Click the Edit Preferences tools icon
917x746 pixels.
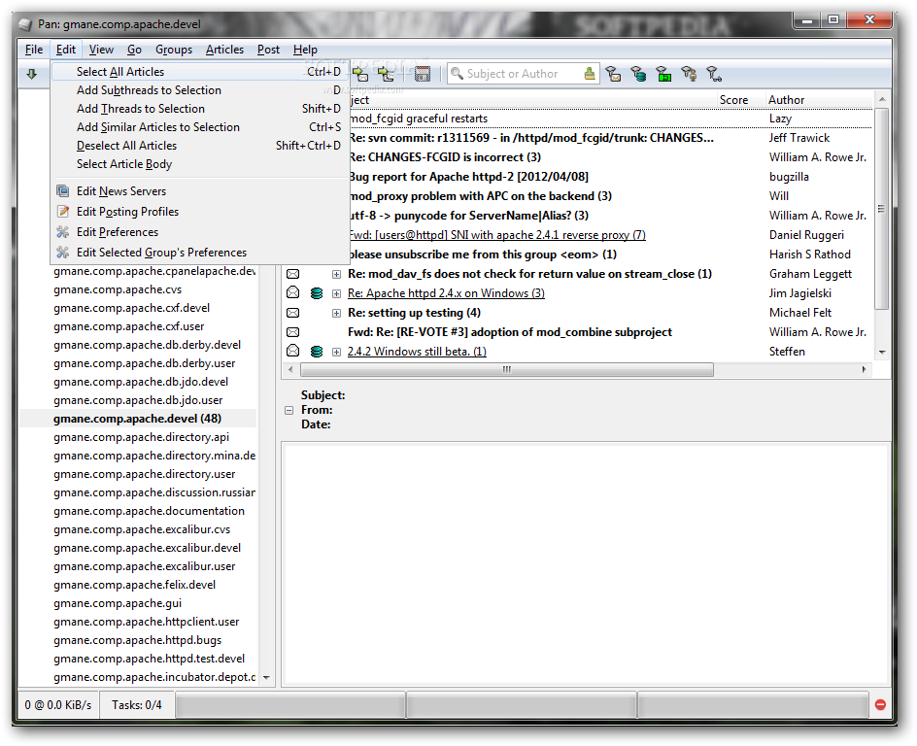62,232
